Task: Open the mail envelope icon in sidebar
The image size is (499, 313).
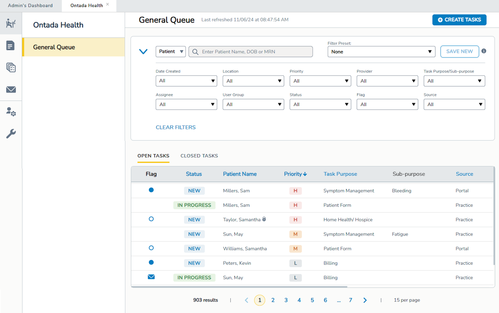Action: point(11,90)
